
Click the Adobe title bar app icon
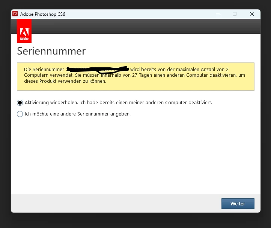pyautogui.click(x=15, y=14)
